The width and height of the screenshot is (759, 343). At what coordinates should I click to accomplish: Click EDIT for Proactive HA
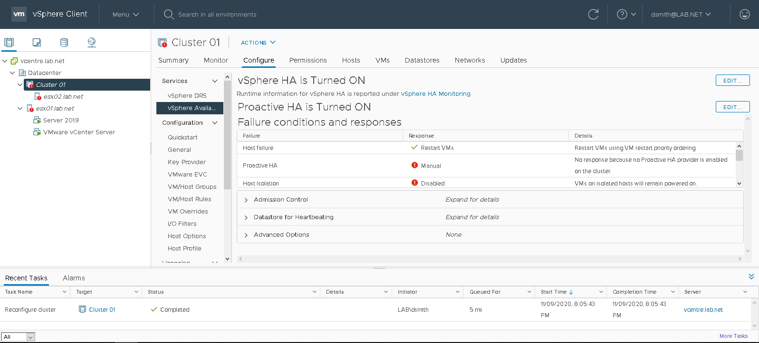point(732,107)
